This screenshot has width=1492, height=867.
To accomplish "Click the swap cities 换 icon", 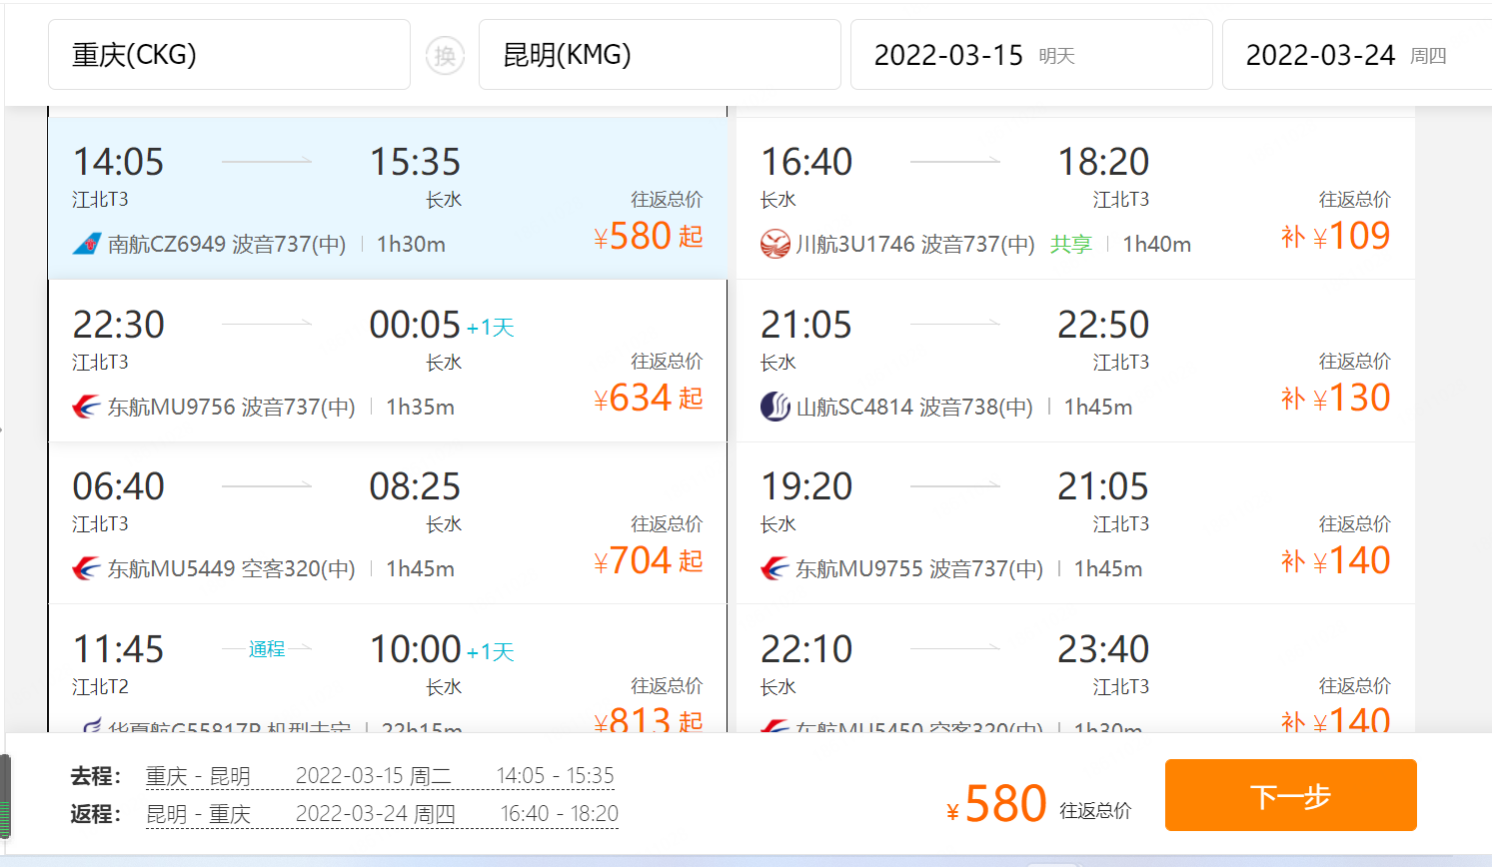I will tap(445, 55).
